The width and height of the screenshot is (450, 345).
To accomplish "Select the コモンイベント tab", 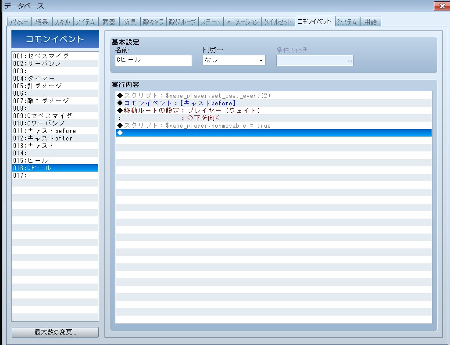I will [x=315, y=21].
